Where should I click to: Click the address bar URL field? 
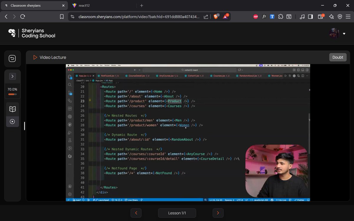[x=139, y=17]
